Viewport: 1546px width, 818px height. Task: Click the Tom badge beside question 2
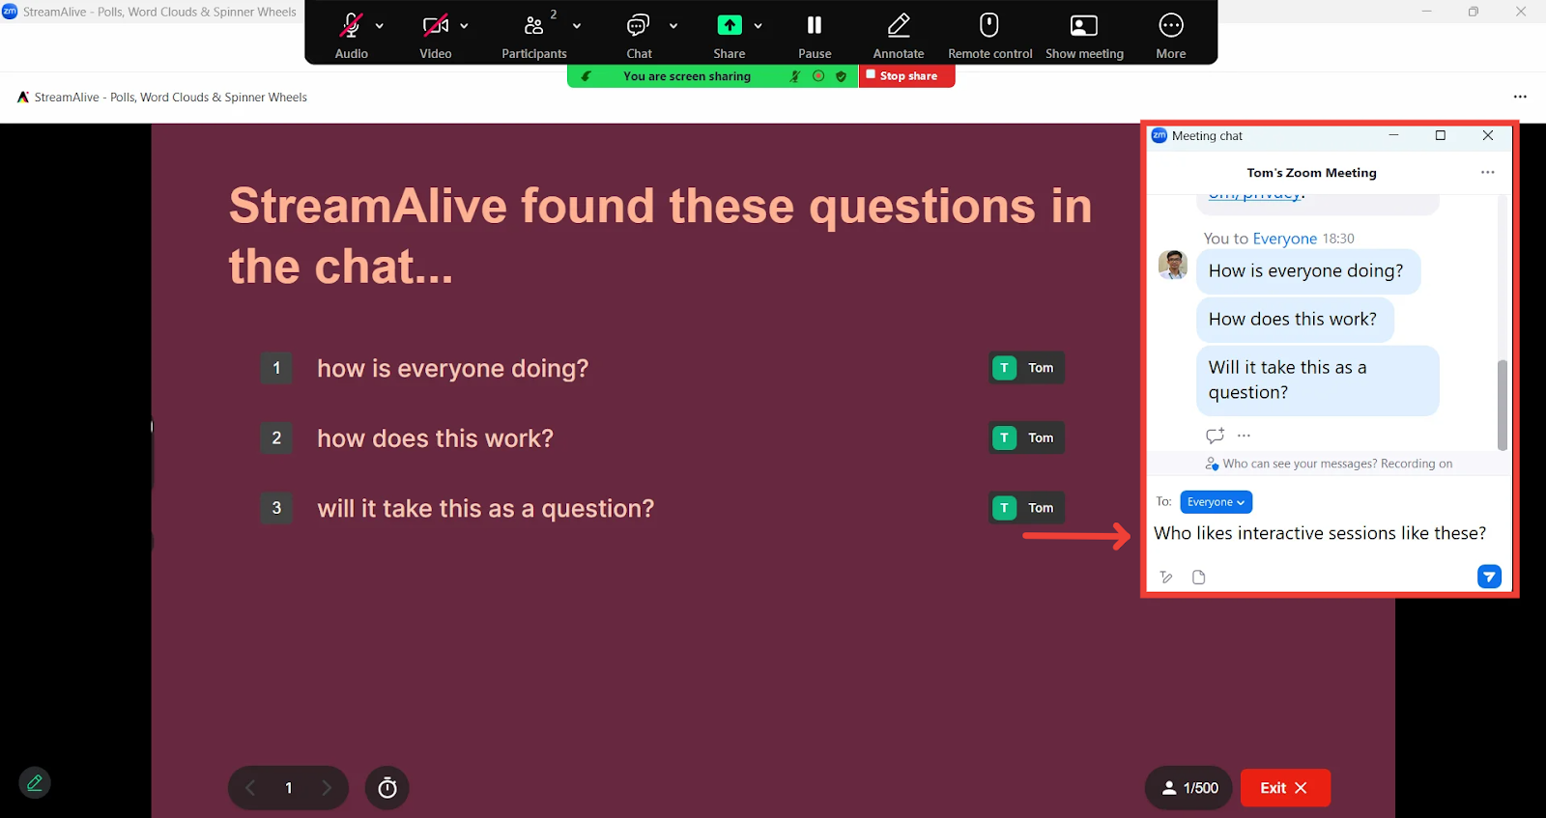1026,437
